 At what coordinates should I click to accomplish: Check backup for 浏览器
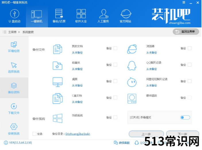tap(190, 48)
